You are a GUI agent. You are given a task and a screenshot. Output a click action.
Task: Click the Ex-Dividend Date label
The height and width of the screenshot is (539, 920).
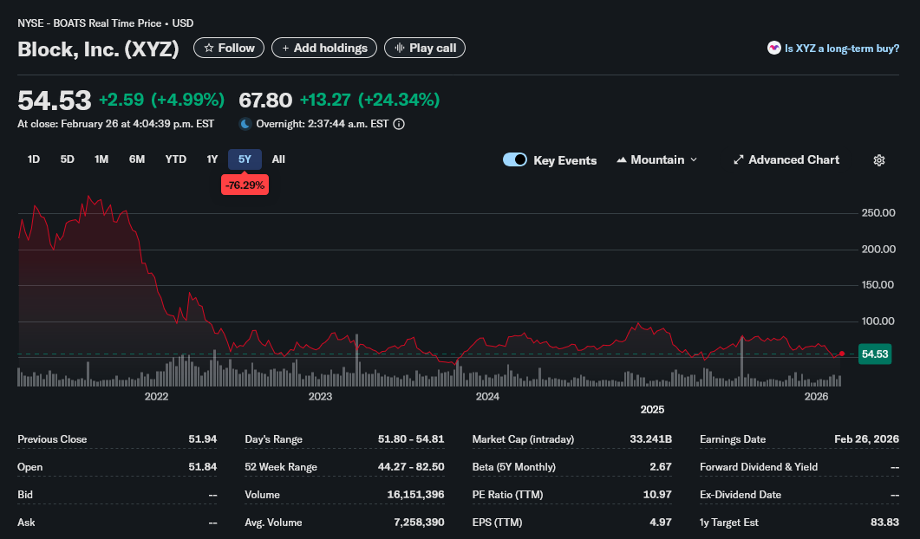point(741,495)
